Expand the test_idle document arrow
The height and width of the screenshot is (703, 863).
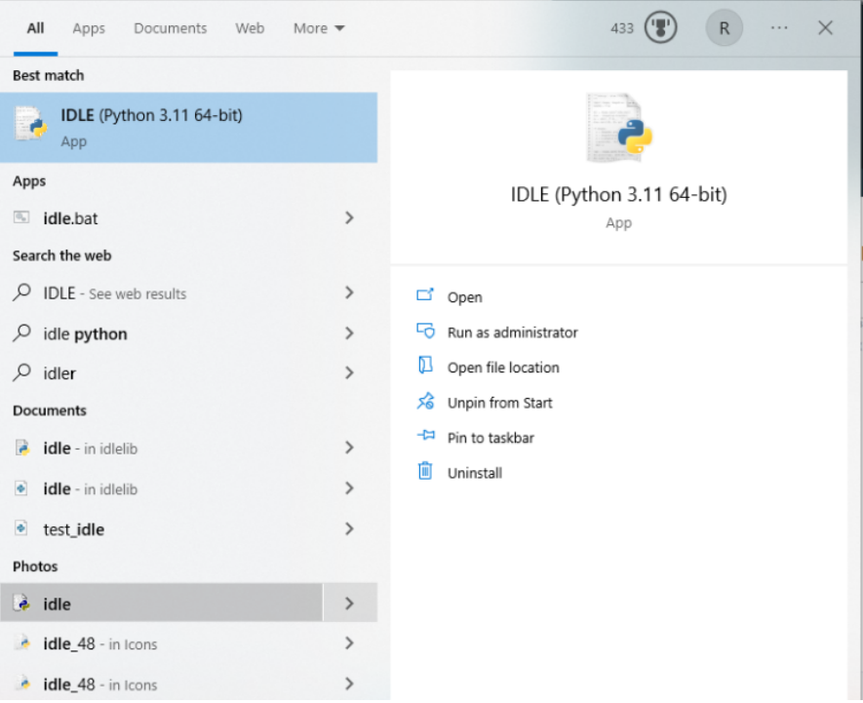point(349,529)
